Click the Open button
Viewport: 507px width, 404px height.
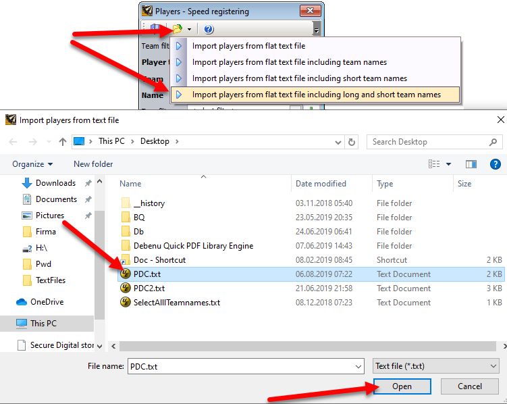click(x=402, y=386)
